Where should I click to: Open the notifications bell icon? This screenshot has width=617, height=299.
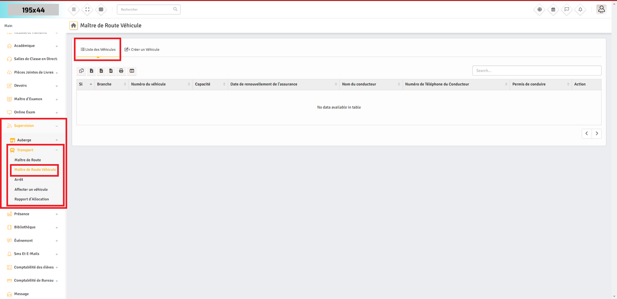click(x=580, y=10)
